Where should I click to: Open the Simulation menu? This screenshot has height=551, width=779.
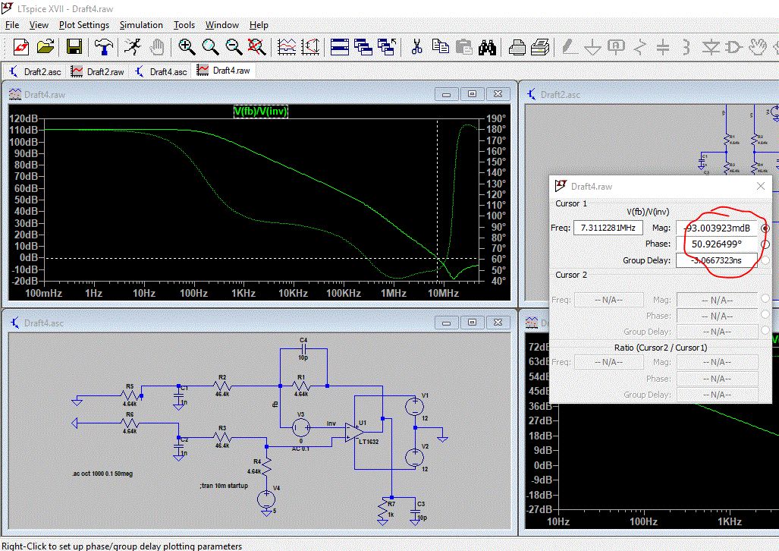click(x=141, y=25)
